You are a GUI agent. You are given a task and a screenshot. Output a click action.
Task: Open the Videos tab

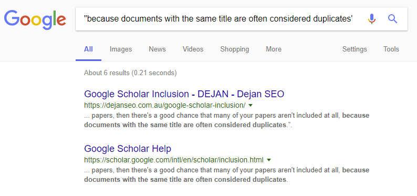193,49
